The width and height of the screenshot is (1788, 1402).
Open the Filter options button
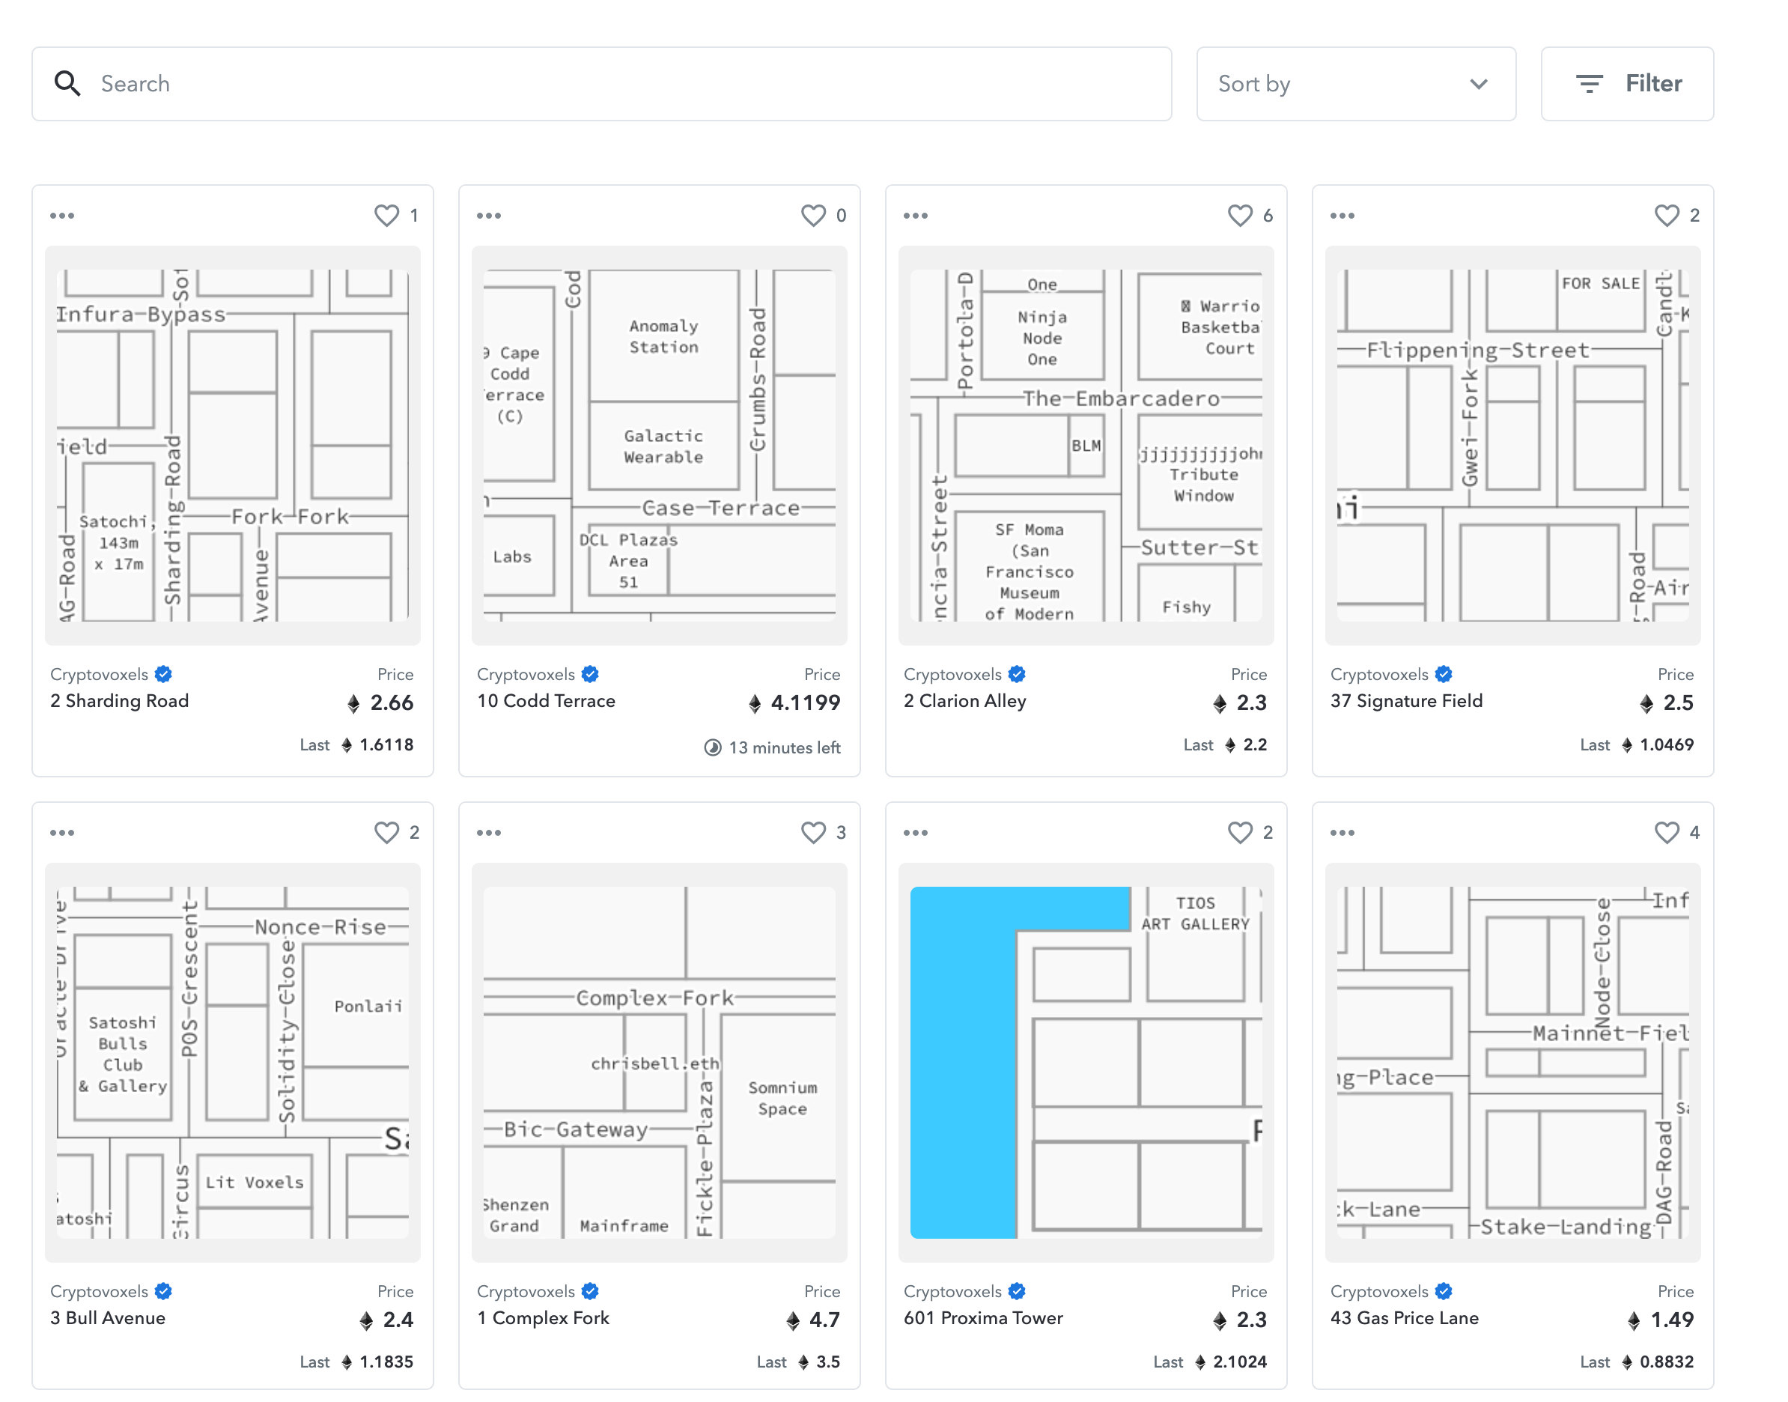point(1626,84)
